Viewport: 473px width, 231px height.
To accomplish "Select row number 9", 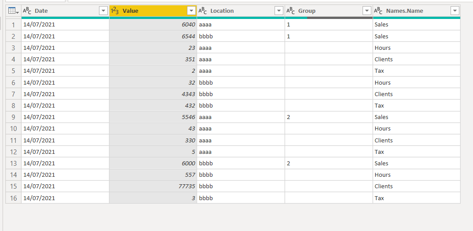I will 13,117.
